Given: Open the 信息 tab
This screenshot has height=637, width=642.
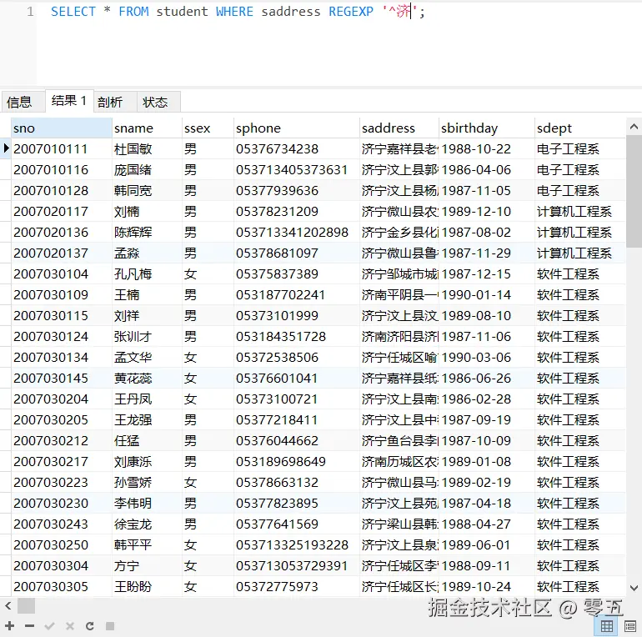Looking at the screenshot, I should (23, 102).
